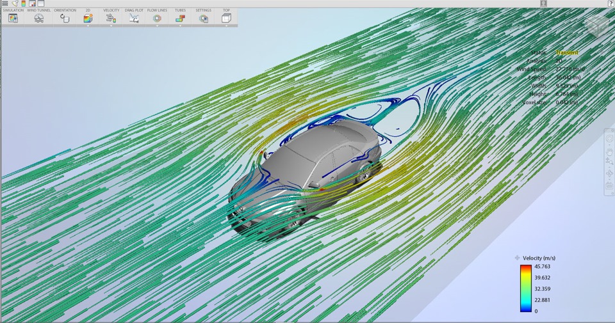Expand the Tubes dropdown arrow

click(180, 26)
